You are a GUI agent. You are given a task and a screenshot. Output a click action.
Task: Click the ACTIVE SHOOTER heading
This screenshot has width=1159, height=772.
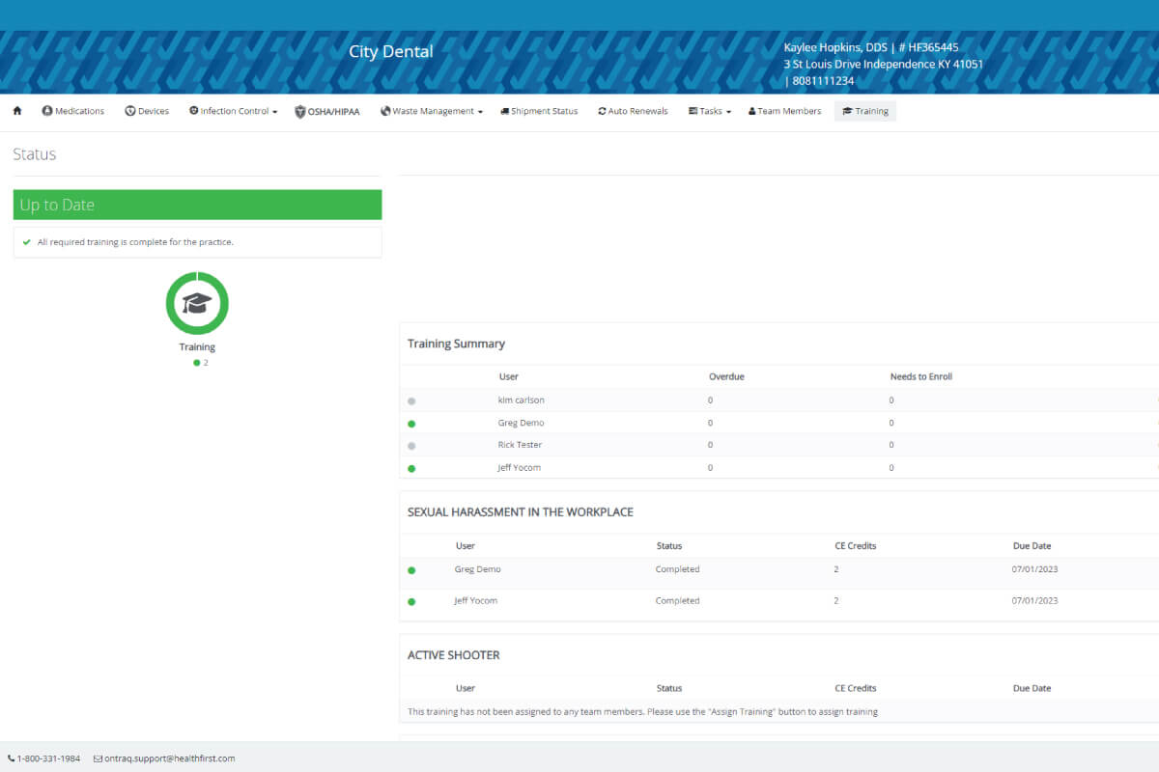pyautogui.click(x=454, y=655)
